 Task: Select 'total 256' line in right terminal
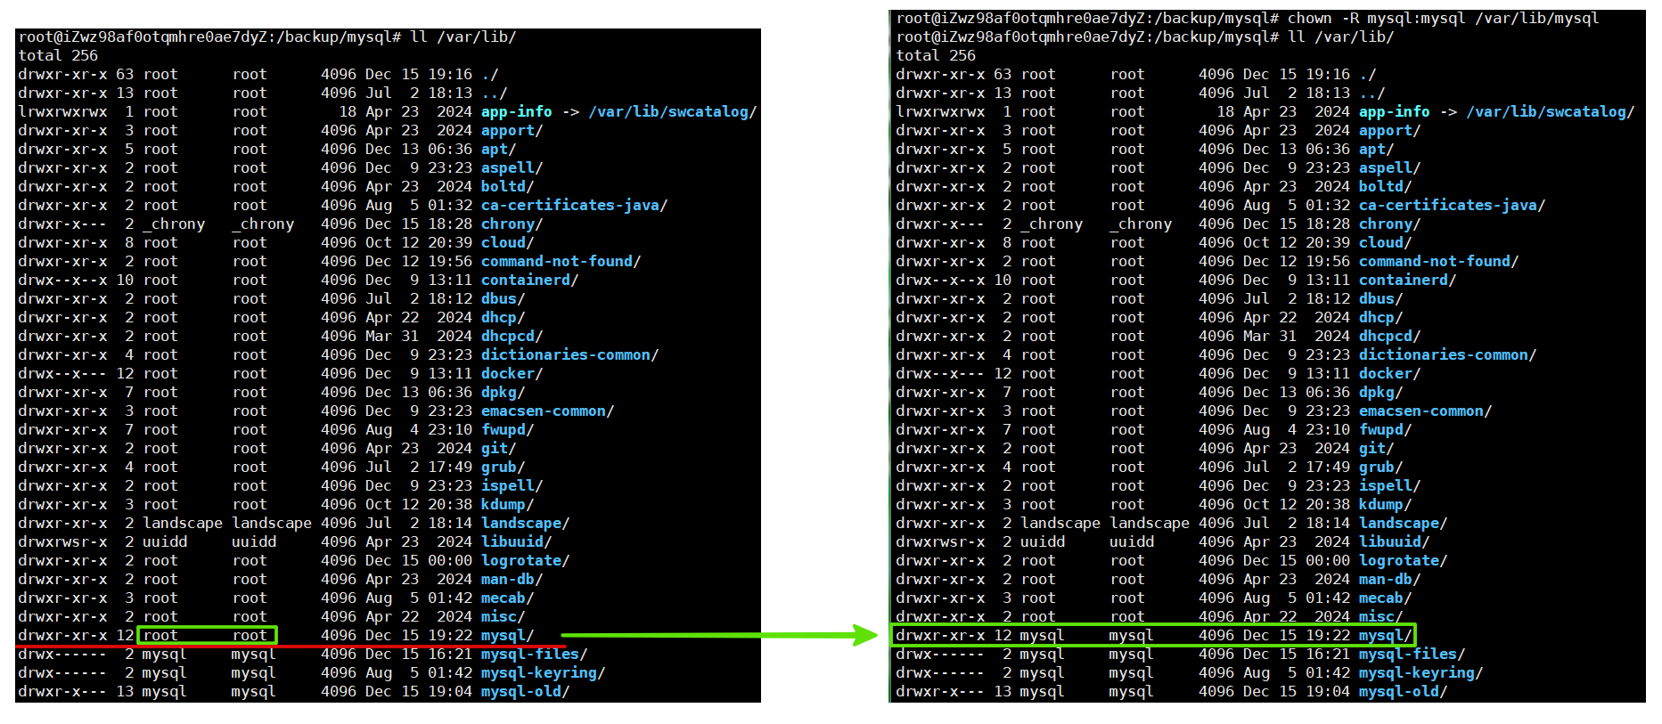[936, 56]
